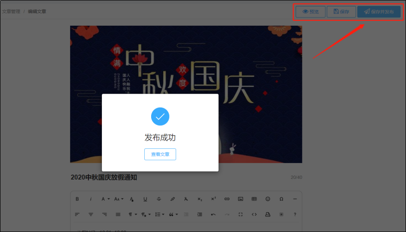Select the highlighter marker tool
The width and height of the screenshot is (406, 232).
coord(172,199)
